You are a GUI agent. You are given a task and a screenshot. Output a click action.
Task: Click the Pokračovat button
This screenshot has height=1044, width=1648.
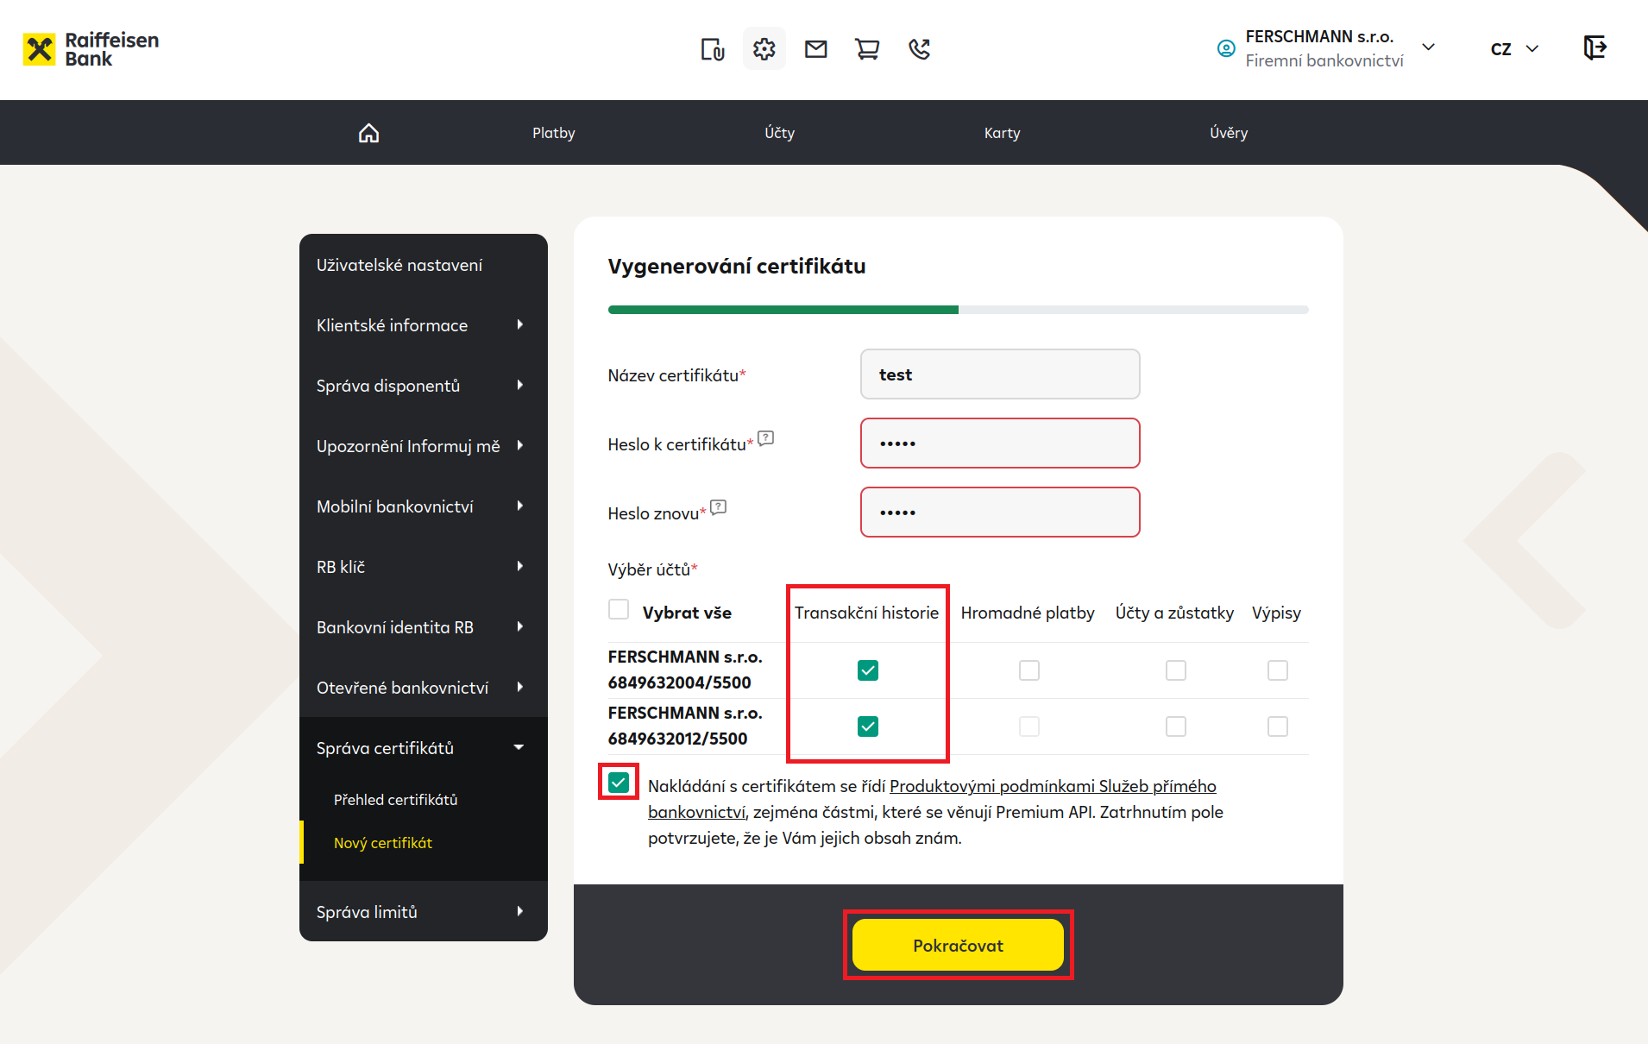point(958,945)
